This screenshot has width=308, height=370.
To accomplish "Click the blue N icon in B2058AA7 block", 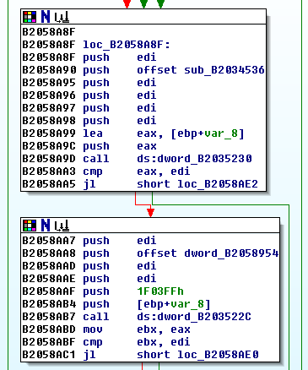I will 46,226.
